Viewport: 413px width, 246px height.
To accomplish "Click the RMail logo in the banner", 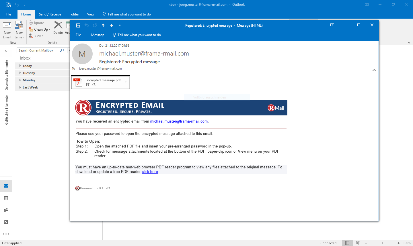I will (x=276, y=108).
